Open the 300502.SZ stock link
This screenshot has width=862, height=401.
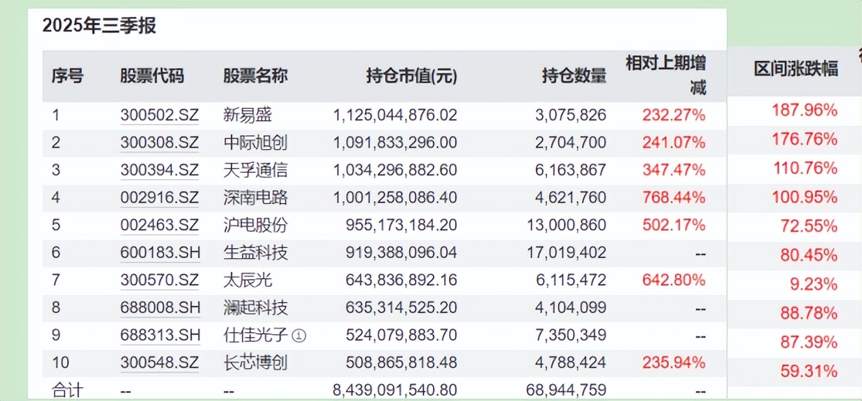point(159,115)
